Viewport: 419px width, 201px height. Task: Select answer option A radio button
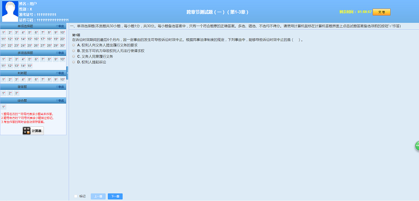point(74,45)
